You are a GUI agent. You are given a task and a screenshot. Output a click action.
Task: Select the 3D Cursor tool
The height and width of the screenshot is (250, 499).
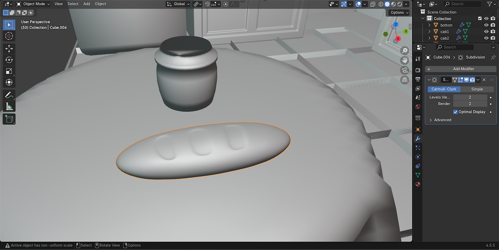(9, 36)
